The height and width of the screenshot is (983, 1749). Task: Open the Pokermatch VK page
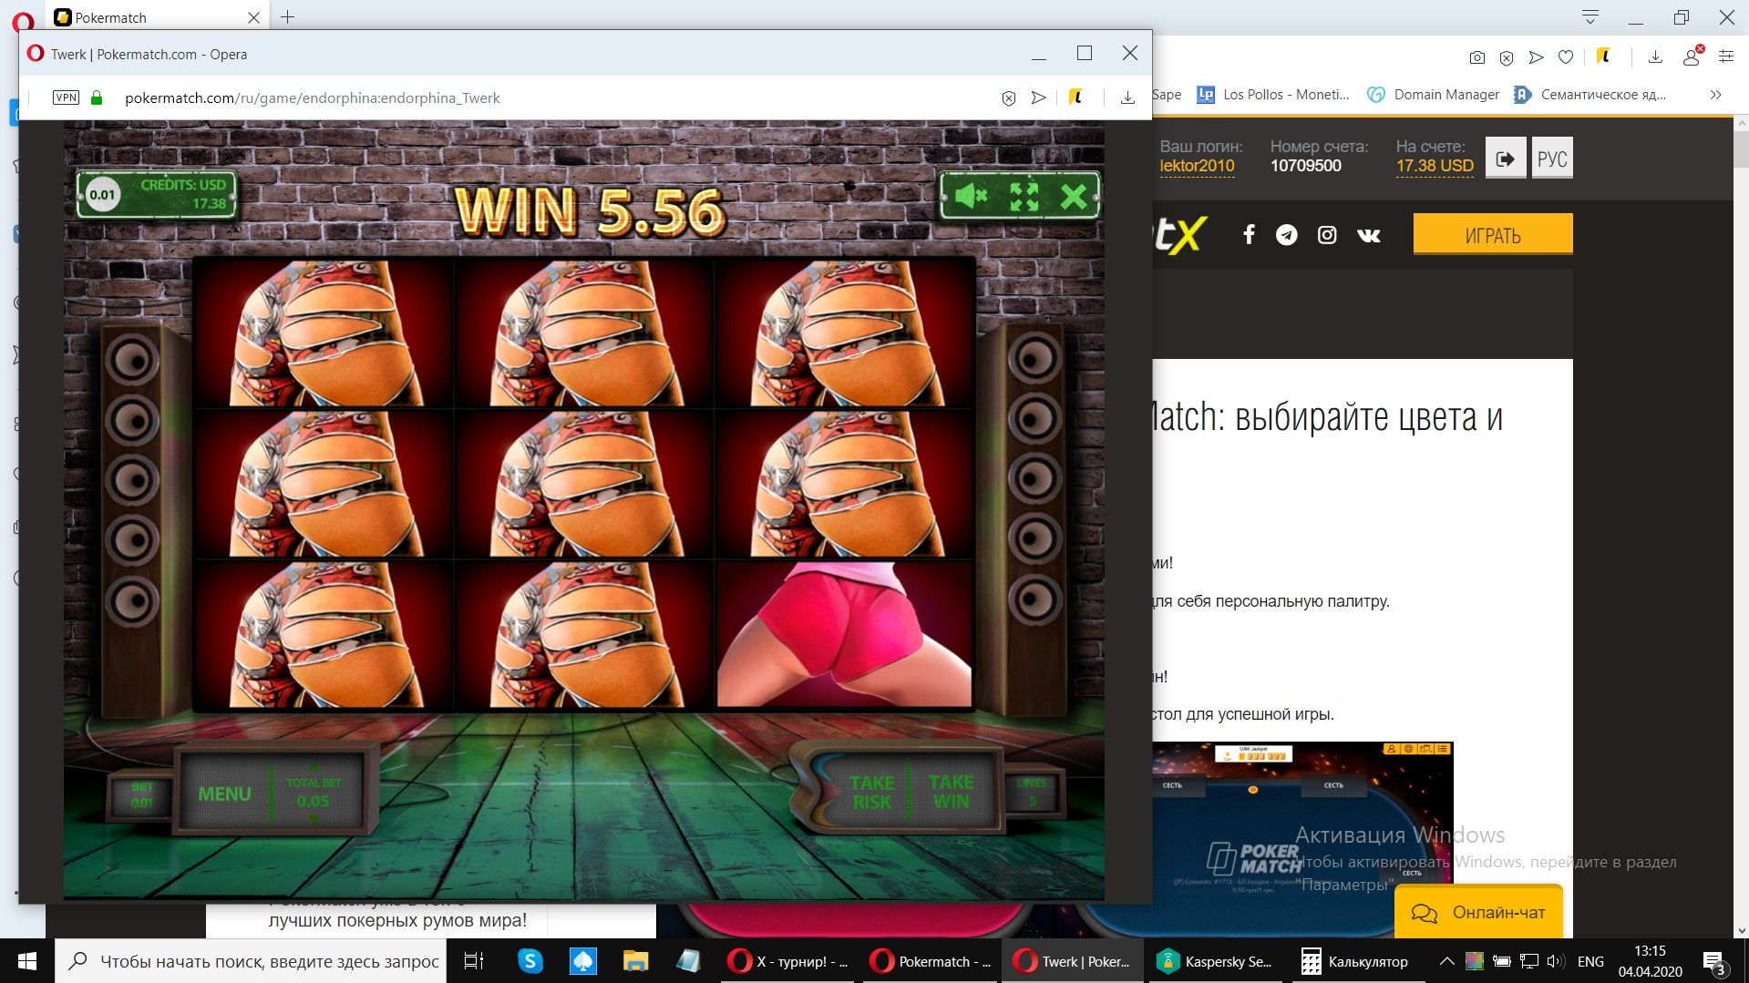(1368, 235)
